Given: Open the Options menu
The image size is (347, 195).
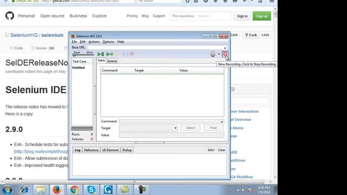Looking at the screenshot, I should pos(108,42).
